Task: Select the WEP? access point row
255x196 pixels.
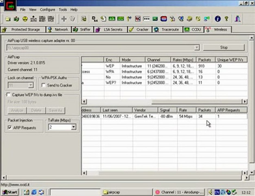Action: pos(164,83)
